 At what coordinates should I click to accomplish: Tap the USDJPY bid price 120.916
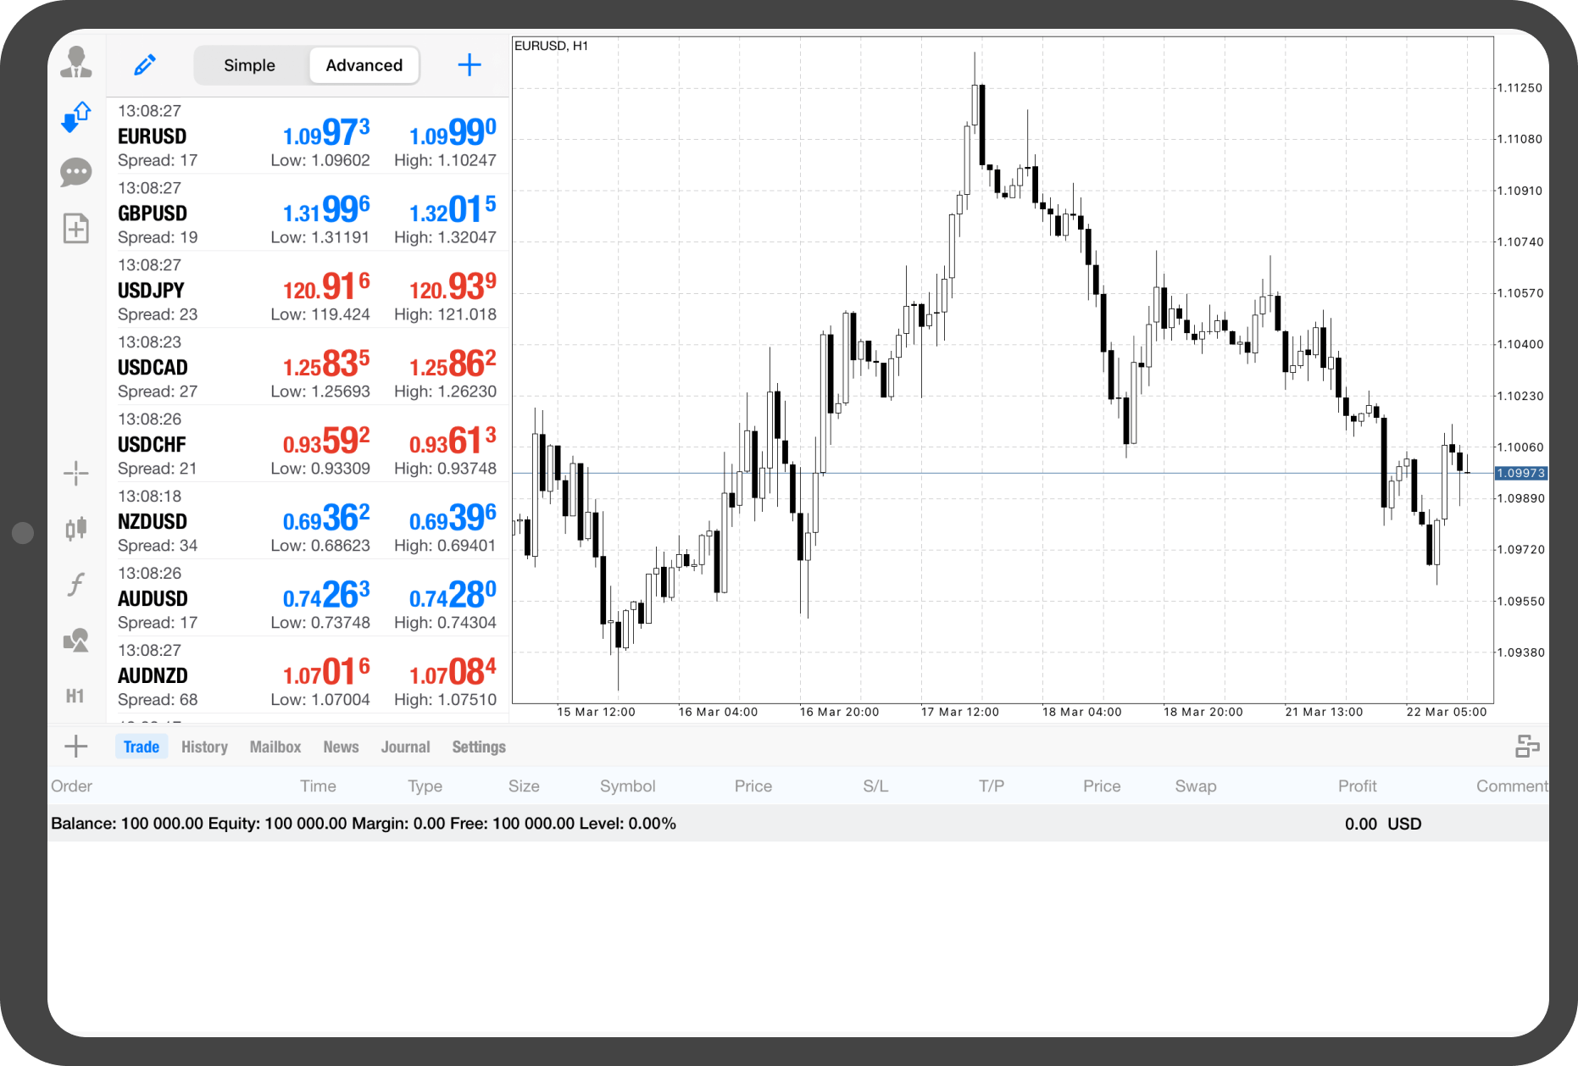(x=326, y=288)
